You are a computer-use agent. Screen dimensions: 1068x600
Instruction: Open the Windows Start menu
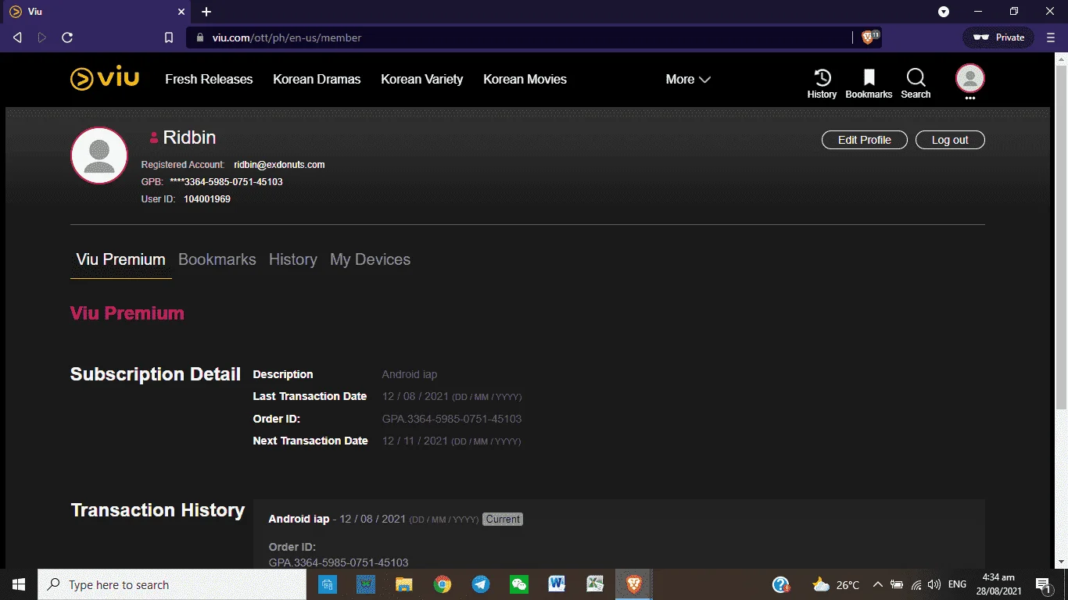(x=19, y=584)
